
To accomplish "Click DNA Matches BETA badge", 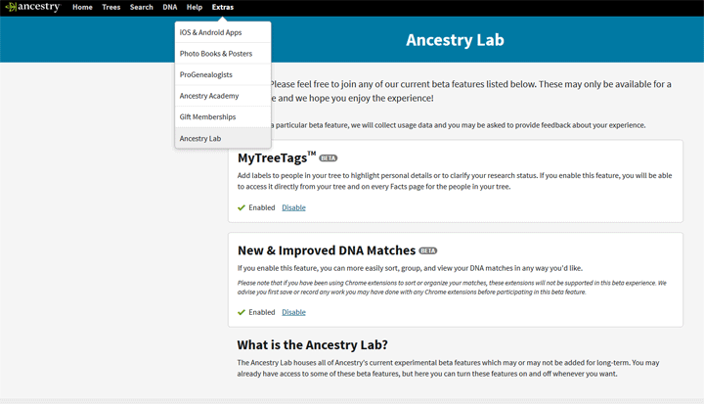I will [x=428, y=250].
